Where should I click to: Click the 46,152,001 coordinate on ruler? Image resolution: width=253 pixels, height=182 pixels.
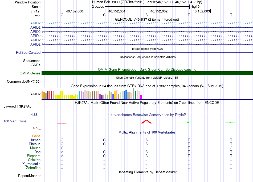(117, 11)
